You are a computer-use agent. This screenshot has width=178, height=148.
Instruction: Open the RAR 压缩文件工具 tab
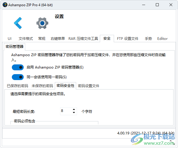tap(83, 39)
